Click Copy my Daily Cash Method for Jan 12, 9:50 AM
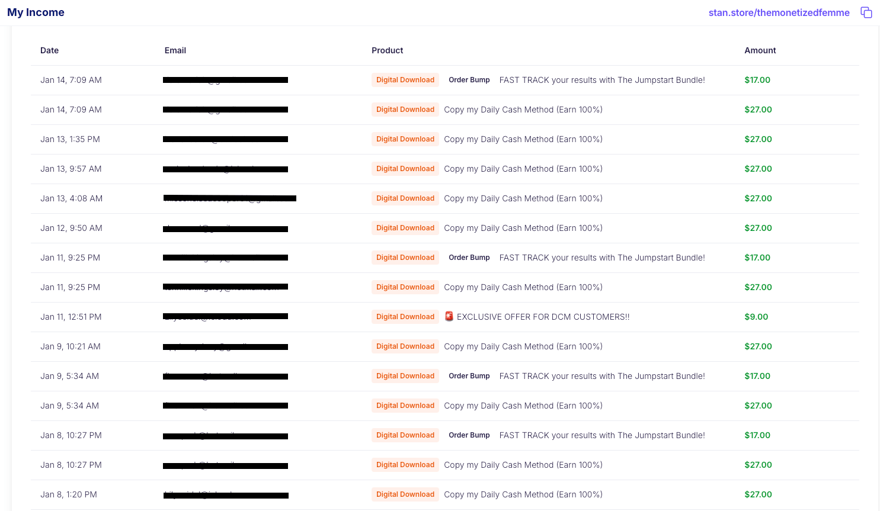The height and width of the screenshot is (511, 880). [523, 228]
